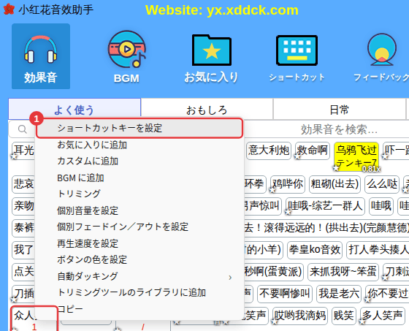Switch to the 日常 tab
The height and width of the screenshot is (331, 409).
click(339, 110)
